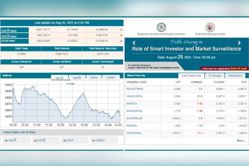Open the CDSET 30-day index graph link
Viewport: 249px width, 166px height.
[x=100, y=141]
